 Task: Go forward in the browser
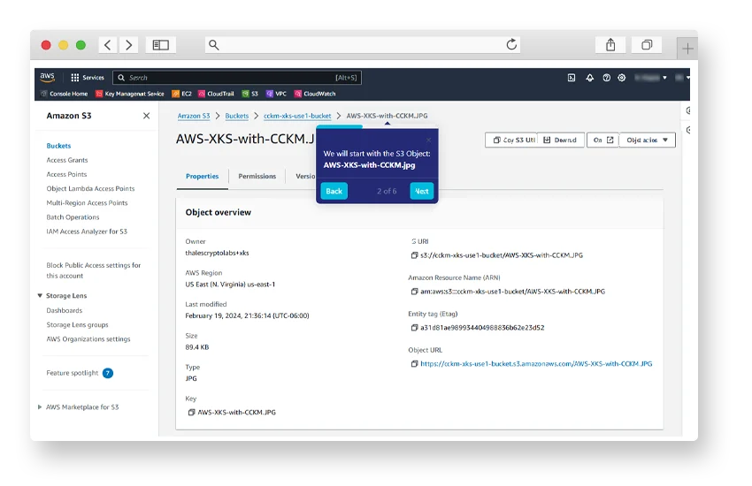coord(129,45)
